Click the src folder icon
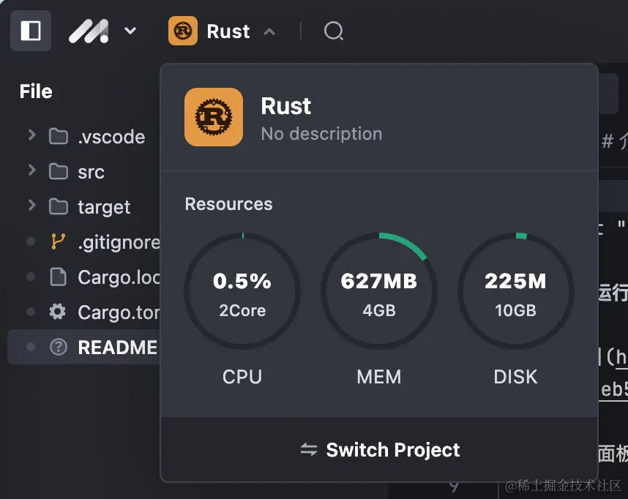628x499 pixels. click(59, 171)
